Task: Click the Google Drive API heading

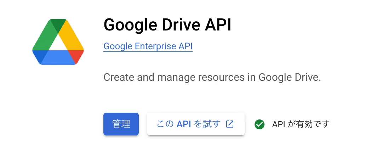Action: [167, 25]
